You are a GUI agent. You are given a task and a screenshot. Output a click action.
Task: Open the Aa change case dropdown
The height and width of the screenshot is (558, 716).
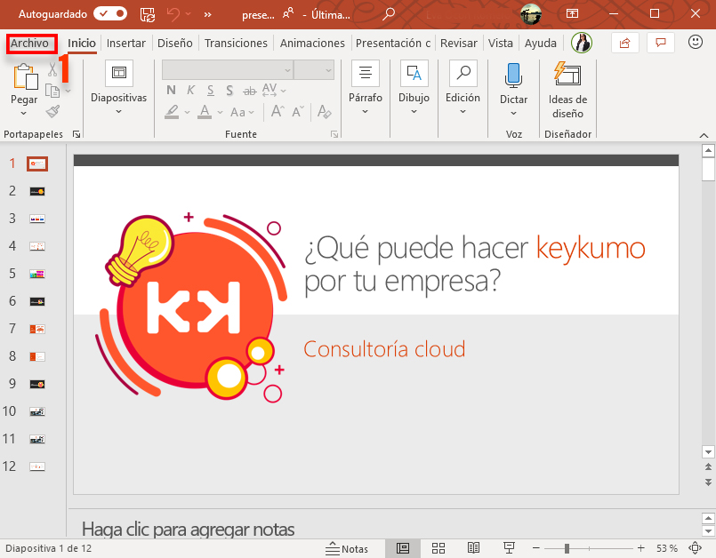click(x=242, y=112)
